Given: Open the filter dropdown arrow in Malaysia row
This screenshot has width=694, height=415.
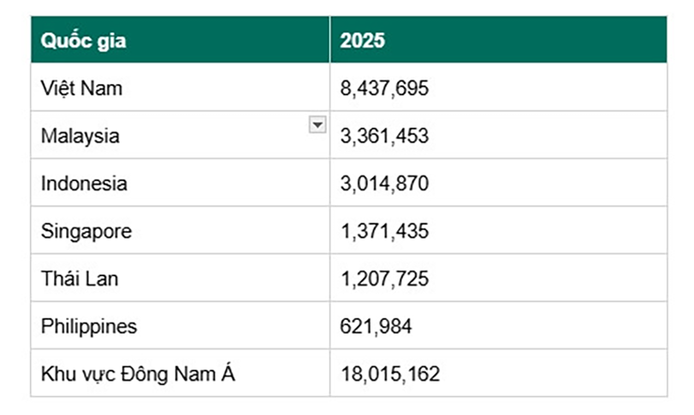Looking at the screenshot, I should [317, 125].
